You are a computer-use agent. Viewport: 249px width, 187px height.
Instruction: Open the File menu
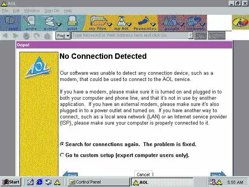click(x=5, y=11)
